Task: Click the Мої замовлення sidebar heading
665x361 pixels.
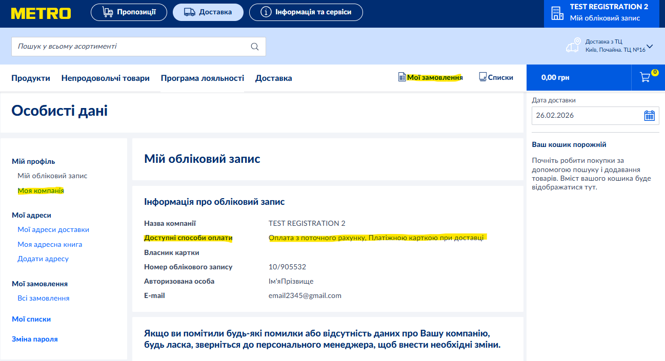Action: tap(39, 284)
